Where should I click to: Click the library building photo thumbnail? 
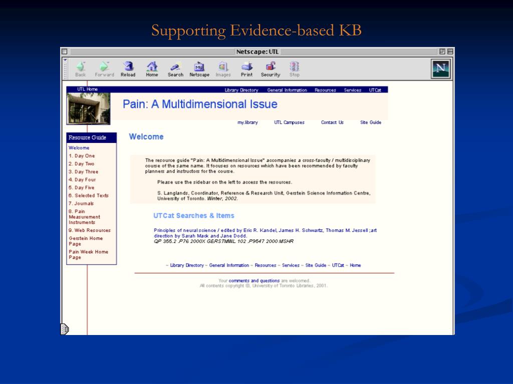click(88, 108)
